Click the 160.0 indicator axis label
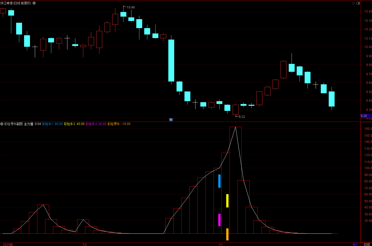 368,129
